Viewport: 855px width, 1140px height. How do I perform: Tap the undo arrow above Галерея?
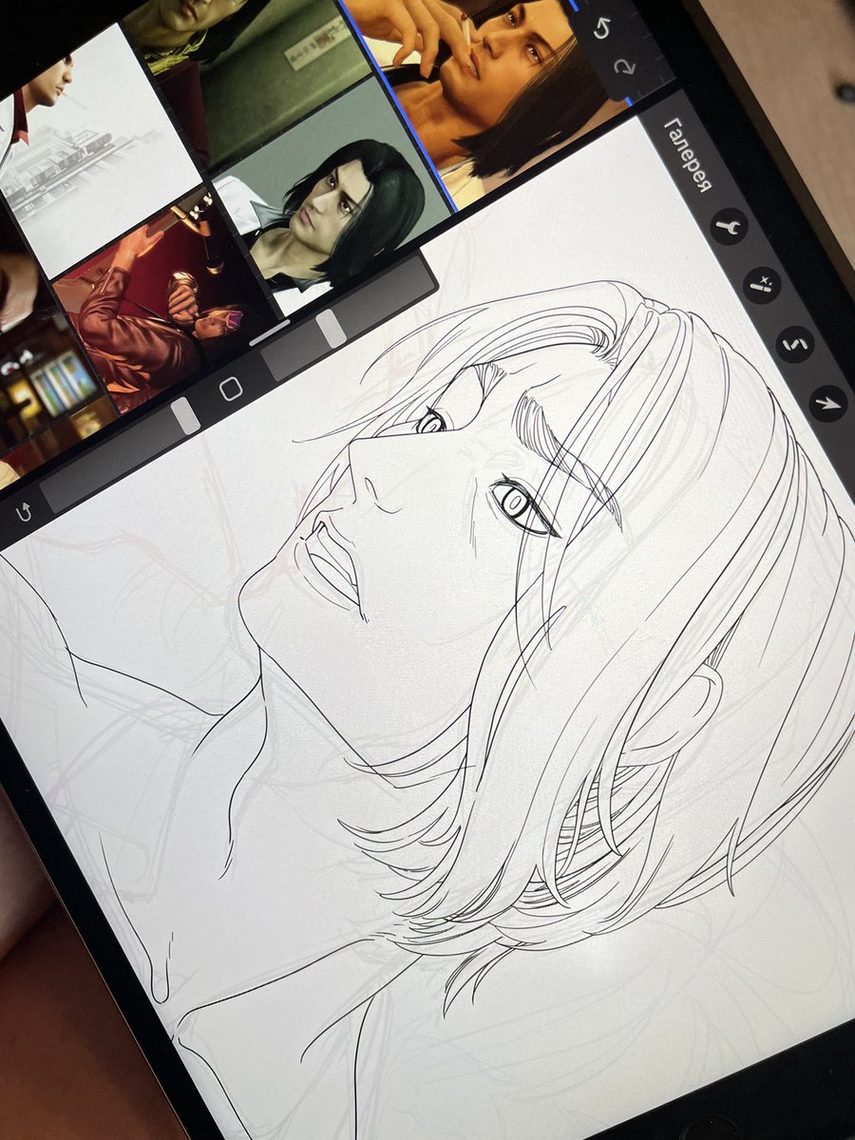[601, 29]
